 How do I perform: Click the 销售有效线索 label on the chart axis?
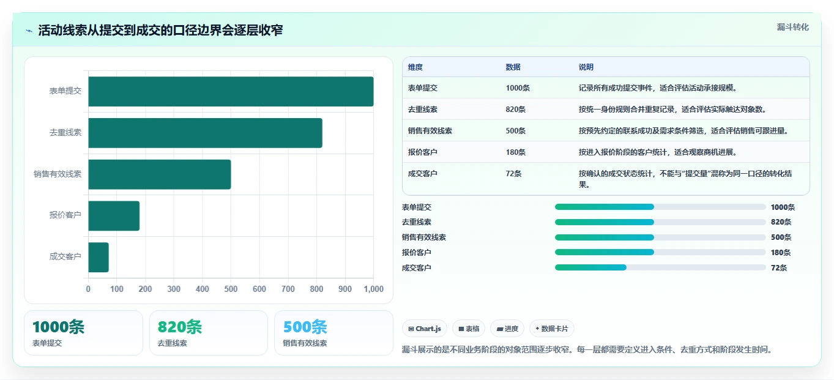(58, 174)
